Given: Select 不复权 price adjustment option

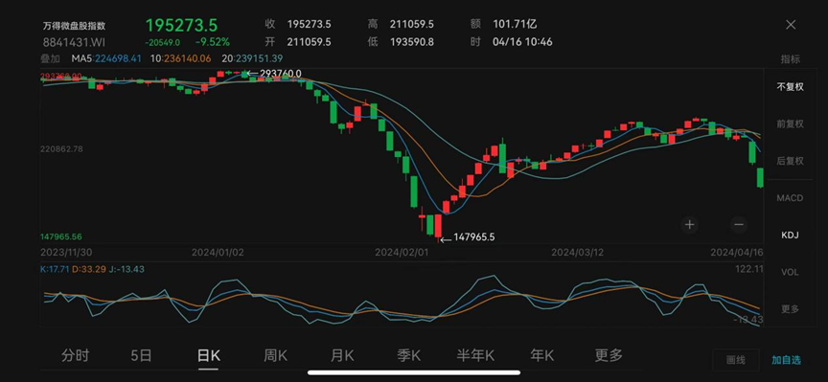Looking at the screenshot, I should pyautogui.click(x=790, y=87).
